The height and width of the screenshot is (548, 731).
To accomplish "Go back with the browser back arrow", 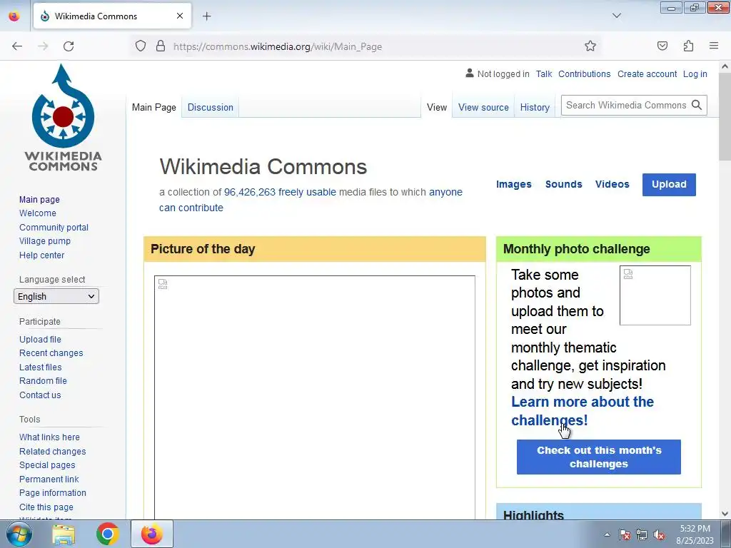I will pyautogui.click(x=17, y=46).
